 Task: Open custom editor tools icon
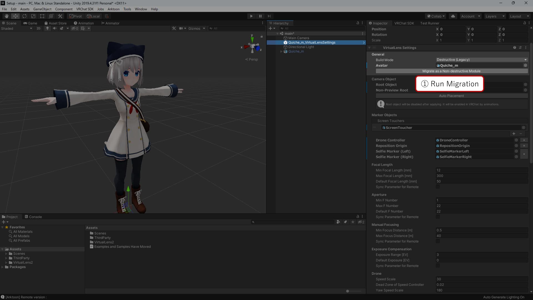click(x=60, y=16)
